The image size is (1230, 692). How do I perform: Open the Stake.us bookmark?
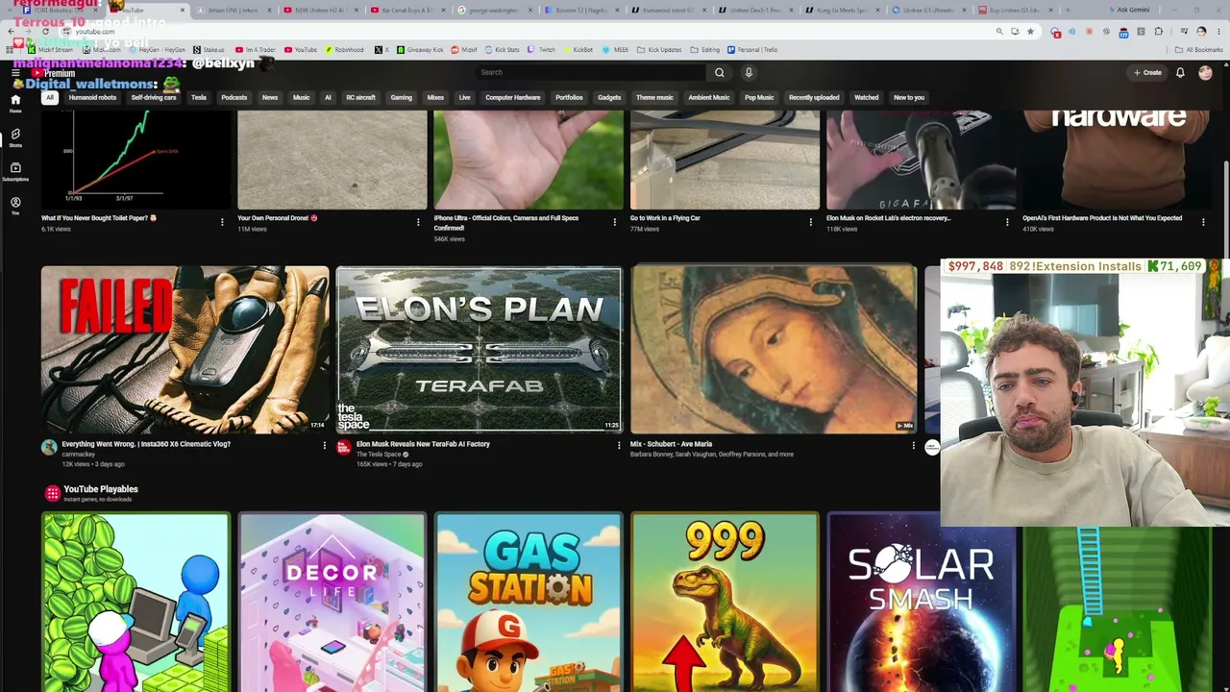(209, 50)
